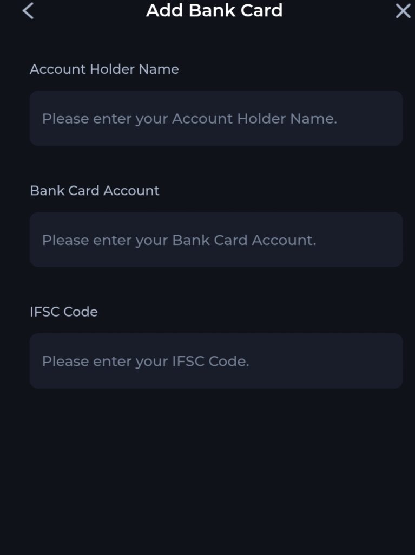Click the Account Holder Name label

[x=104, y=69]
